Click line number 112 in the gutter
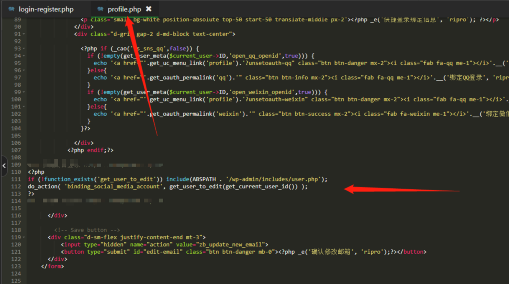This screenshot has width=509, height=284. click(x=15, y=187)
